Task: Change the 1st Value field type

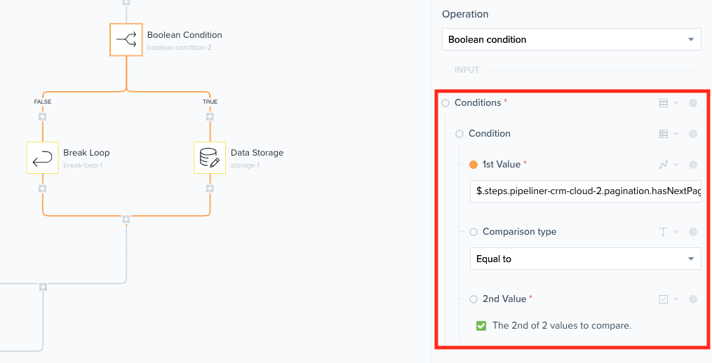Action: (667, 165)
